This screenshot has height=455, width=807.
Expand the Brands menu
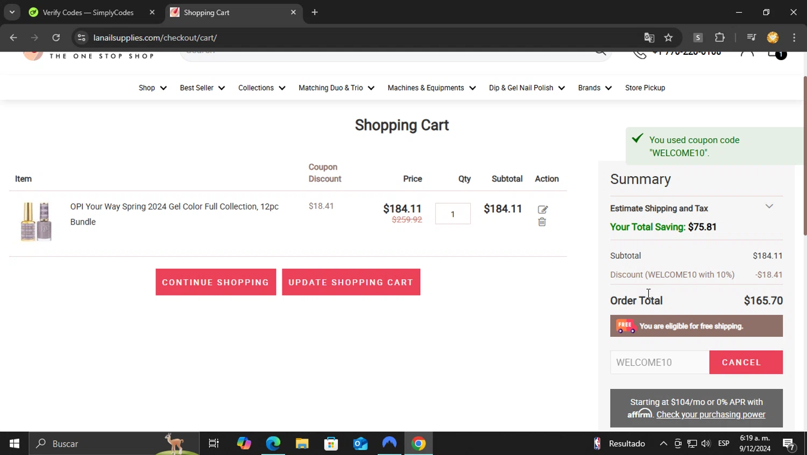point(594,88)
